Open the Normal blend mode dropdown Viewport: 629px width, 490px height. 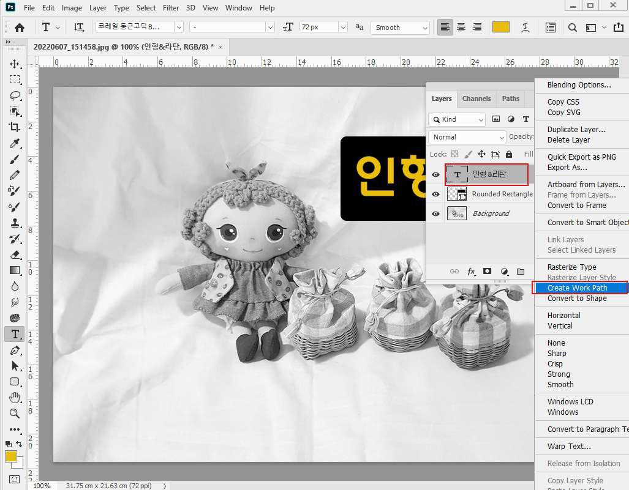coord(467,137)
